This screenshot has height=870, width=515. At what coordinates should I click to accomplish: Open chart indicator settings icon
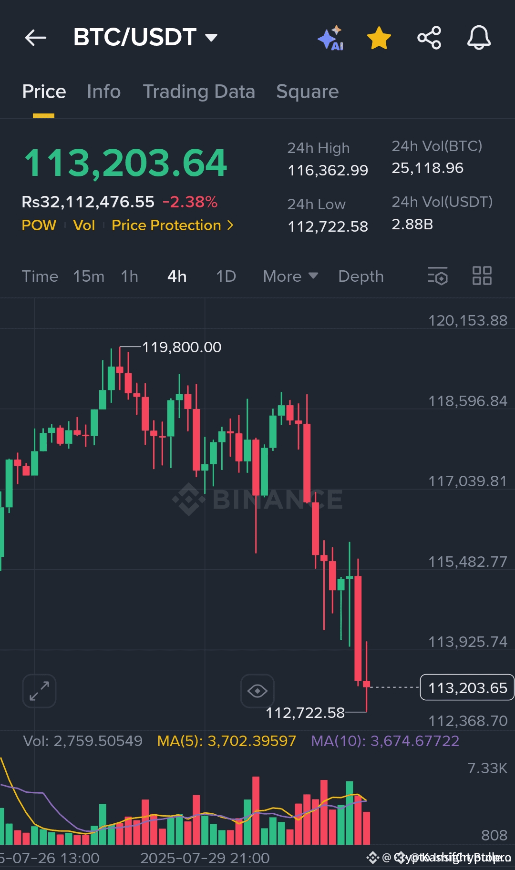437,276
